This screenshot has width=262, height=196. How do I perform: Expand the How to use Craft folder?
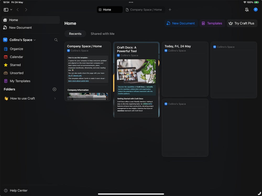tap(55, 98)
